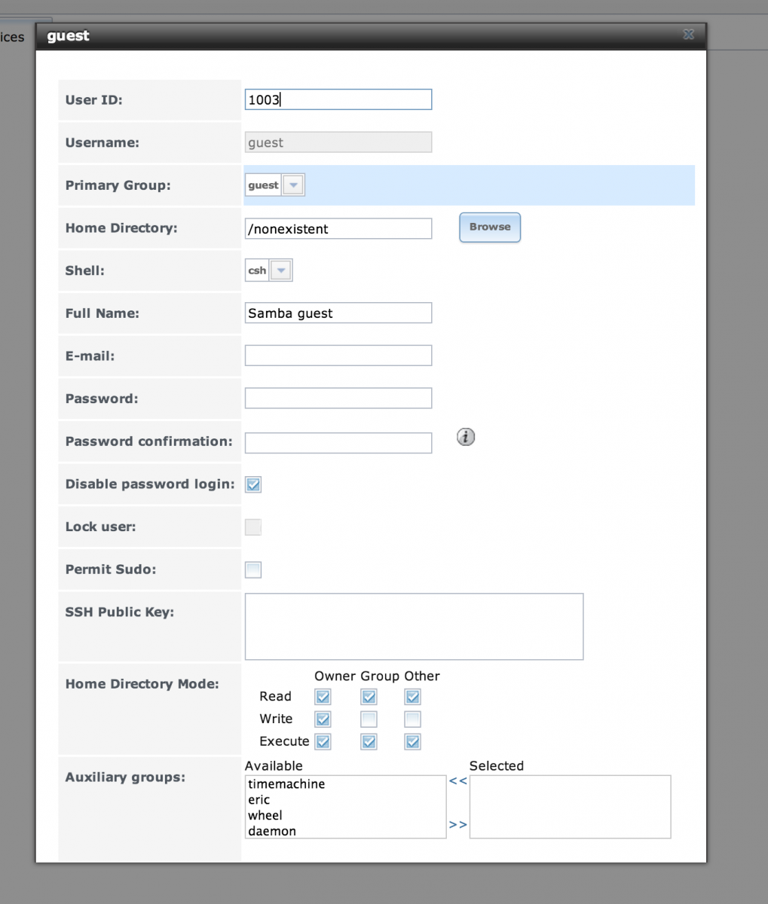Viewport: 768px width, 904px height.
Task: Select wheel in Available groups list
Action: (265, 816)
